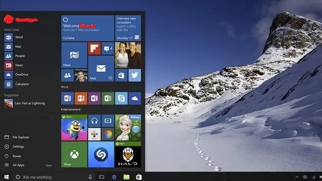Viewport: 322px width, 181px height.
Task: Open the colorful sphere tile
Action: pos(108,134)
